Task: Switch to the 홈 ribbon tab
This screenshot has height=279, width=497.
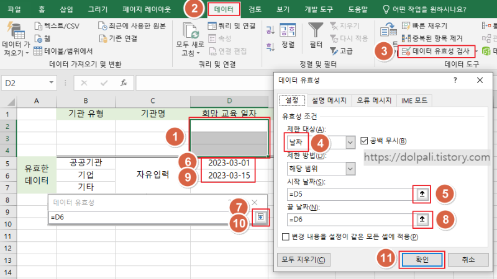Action: click(42, 9)
